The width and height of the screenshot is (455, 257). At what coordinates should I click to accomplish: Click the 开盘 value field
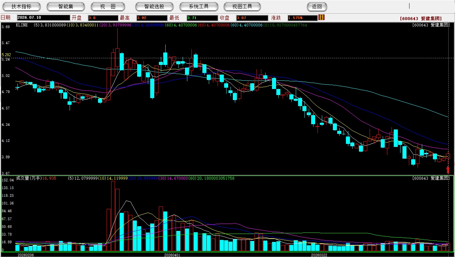click(x=103, y=18)
